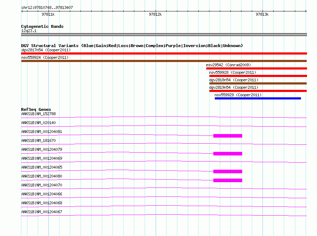Viewport: 317px width, 236px height.
Task: Open ANKS1B|NM_181670 transcript label
Action: (x=38, y=140)
